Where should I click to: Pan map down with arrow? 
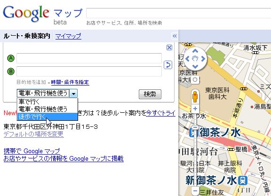pos(195,67)
